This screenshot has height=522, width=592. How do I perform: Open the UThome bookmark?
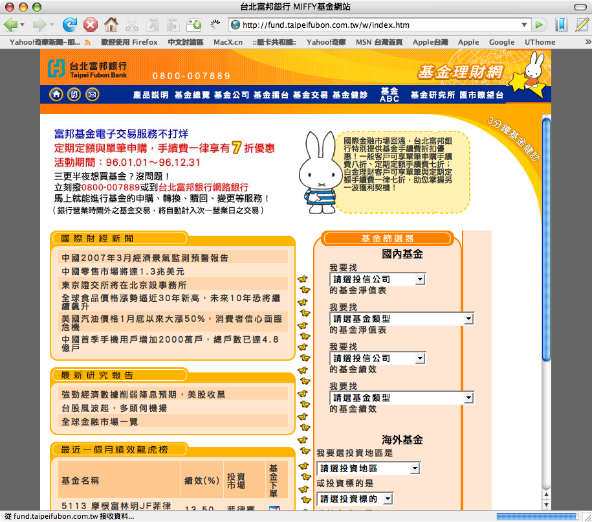click(x=540, y=42)
